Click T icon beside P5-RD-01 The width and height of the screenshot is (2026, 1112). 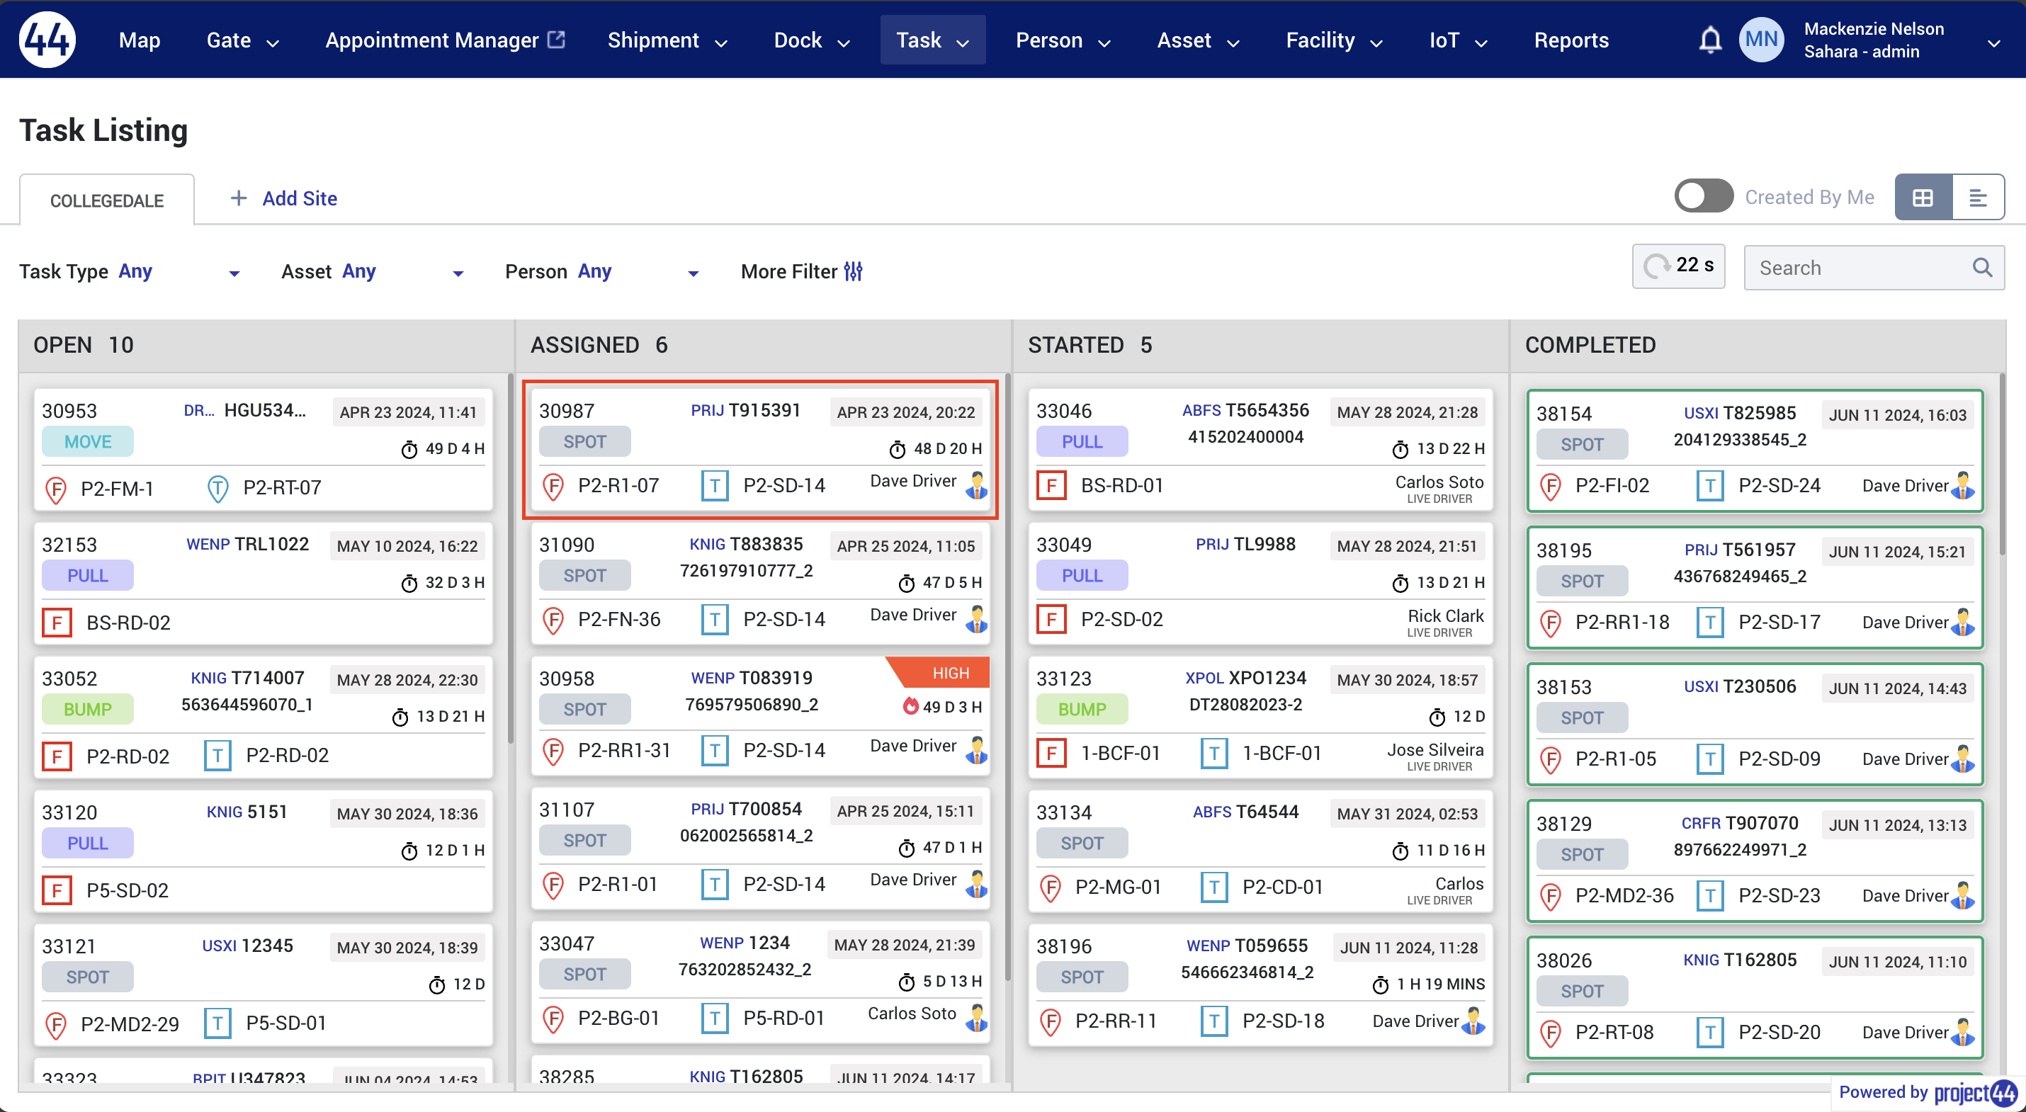tap(714, 1019)
